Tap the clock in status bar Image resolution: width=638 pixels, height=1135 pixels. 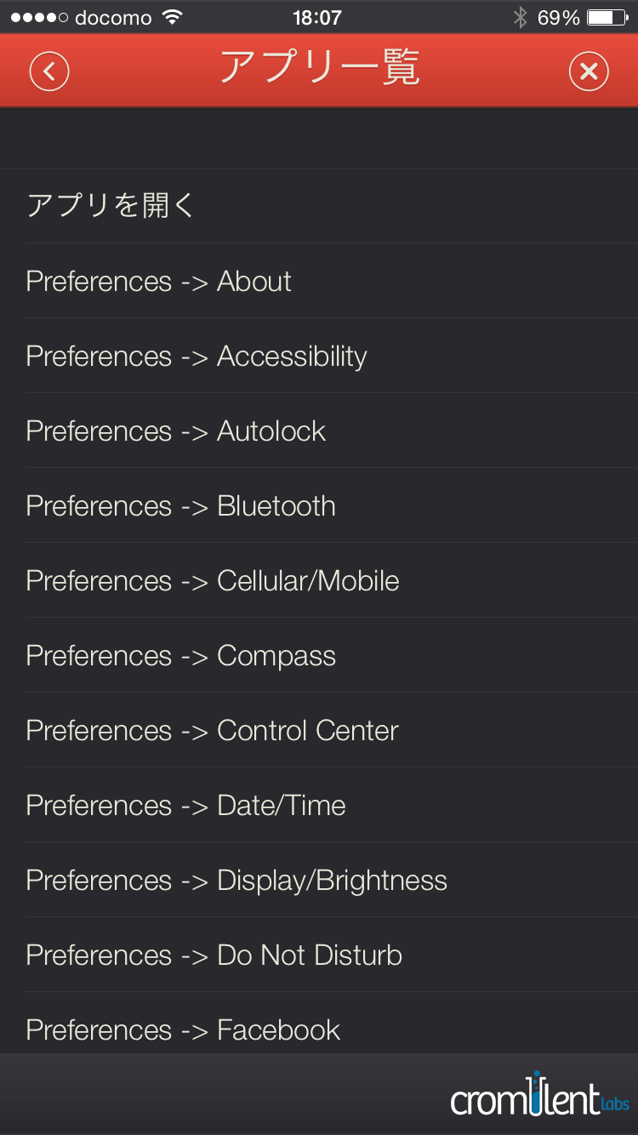316,17
